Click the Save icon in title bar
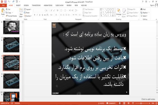This screenshot has width=158, height=105. 5,2
